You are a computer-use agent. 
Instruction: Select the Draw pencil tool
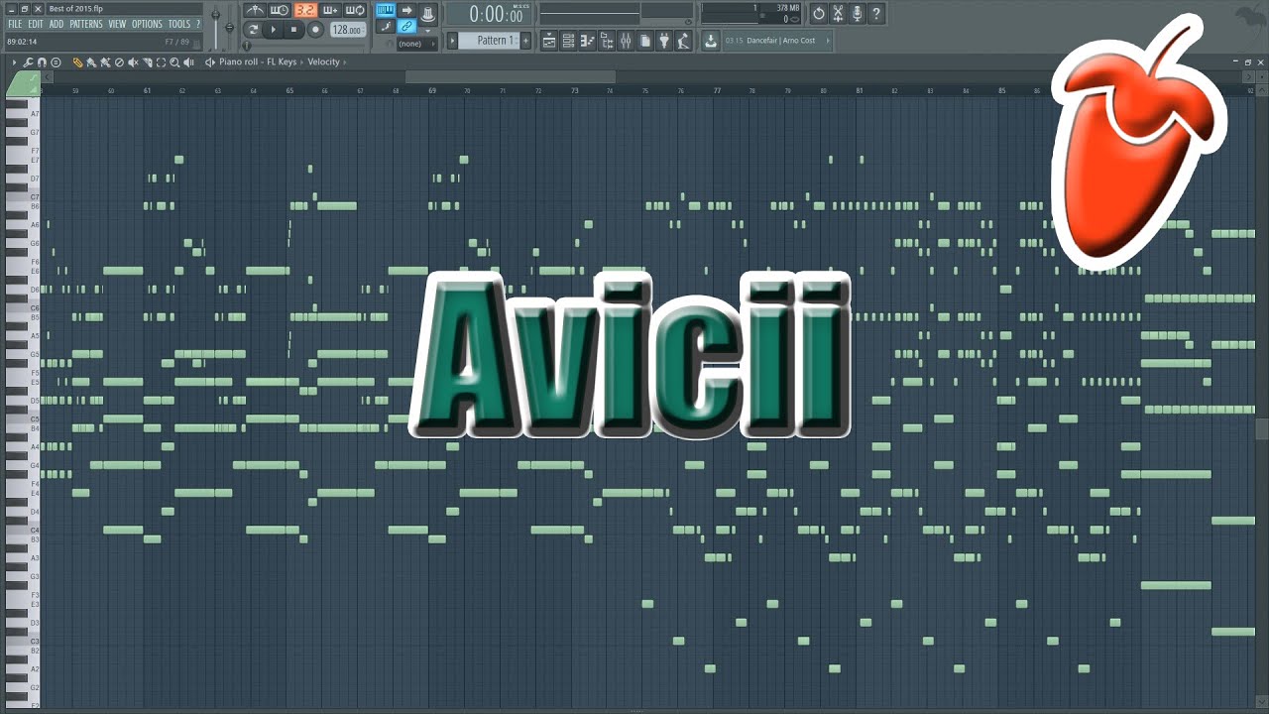click(x=77, y=62)
